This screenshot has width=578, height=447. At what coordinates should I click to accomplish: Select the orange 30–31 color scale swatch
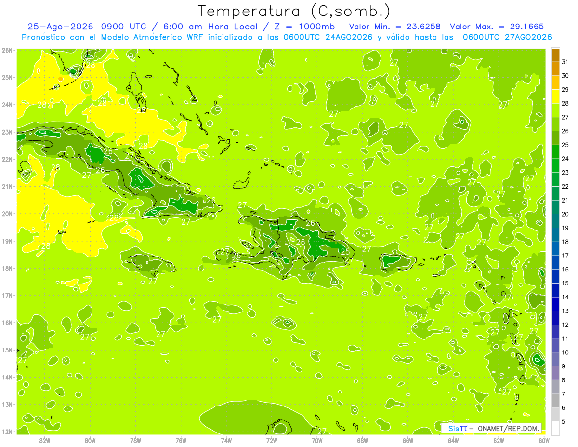pos(555,69)
